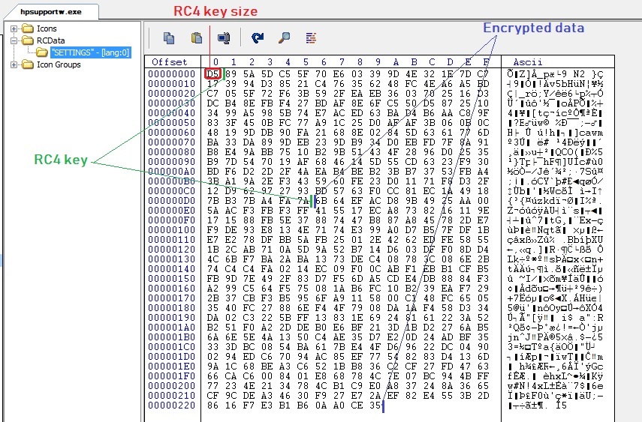Screen dimensions: 642x422
Task: Click offset label 000001F0
Action: 171,376
